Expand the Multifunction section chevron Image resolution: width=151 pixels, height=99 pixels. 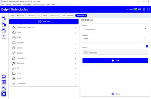click(x=75, y=84)
